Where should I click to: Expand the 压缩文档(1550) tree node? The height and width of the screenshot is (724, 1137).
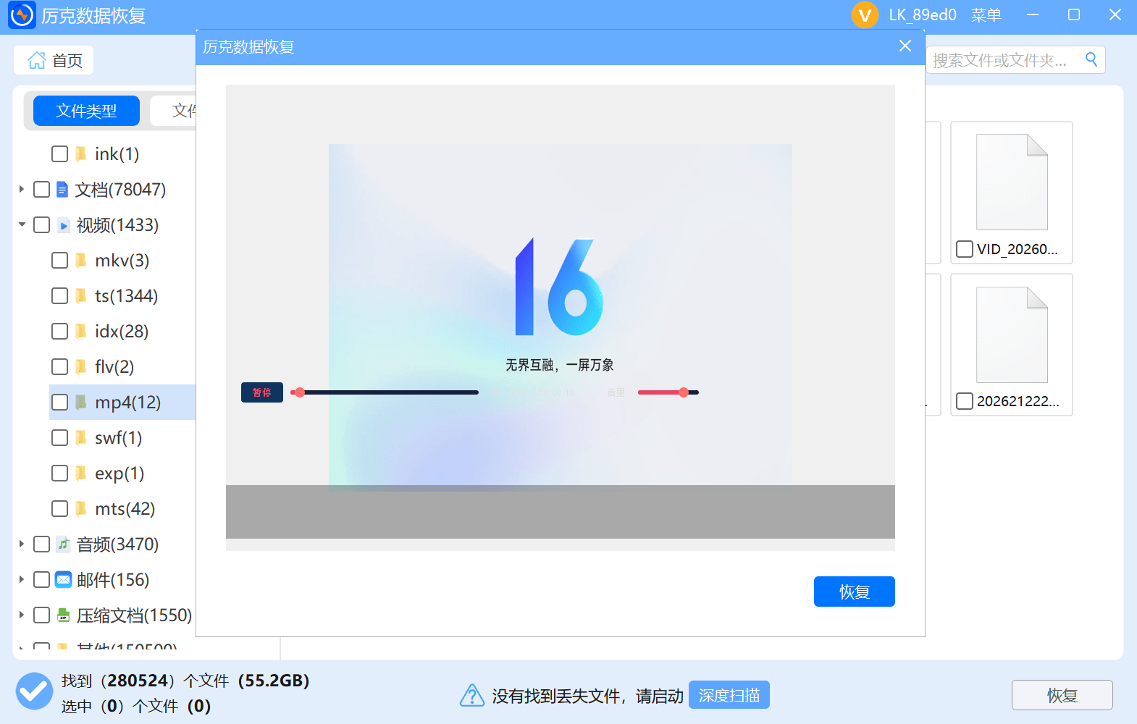coord(22,615)
